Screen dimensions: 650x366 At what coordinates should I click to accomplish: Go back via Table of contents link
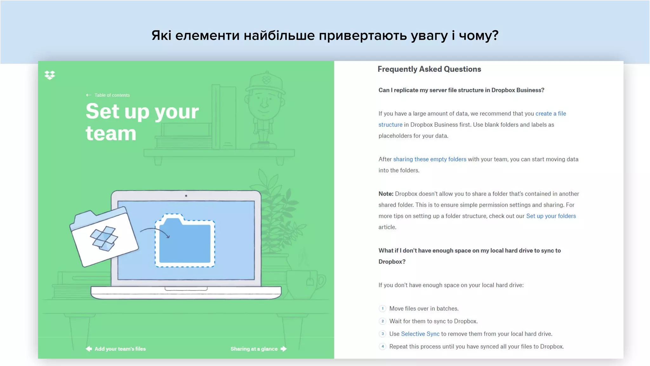[112, 95]
